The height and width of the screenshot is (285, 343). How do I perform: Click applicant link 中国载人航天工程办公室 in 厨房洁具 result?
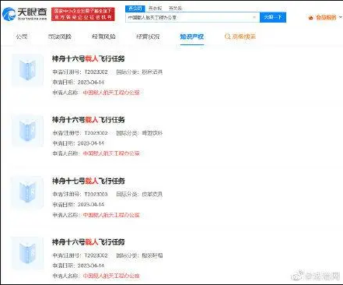pos(111,93)
